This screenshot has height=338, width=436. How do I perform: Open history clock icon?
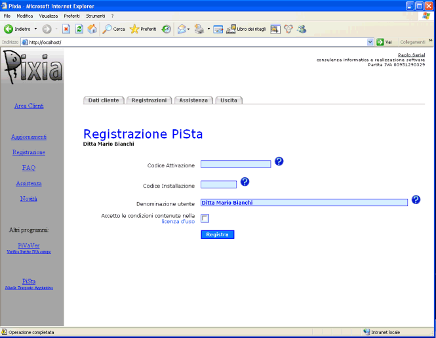[x=167, y=29]
